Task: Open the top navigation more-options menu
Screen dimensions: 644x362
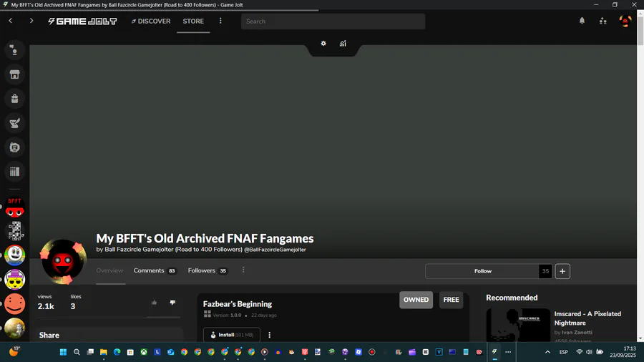Action: (220, 21)
